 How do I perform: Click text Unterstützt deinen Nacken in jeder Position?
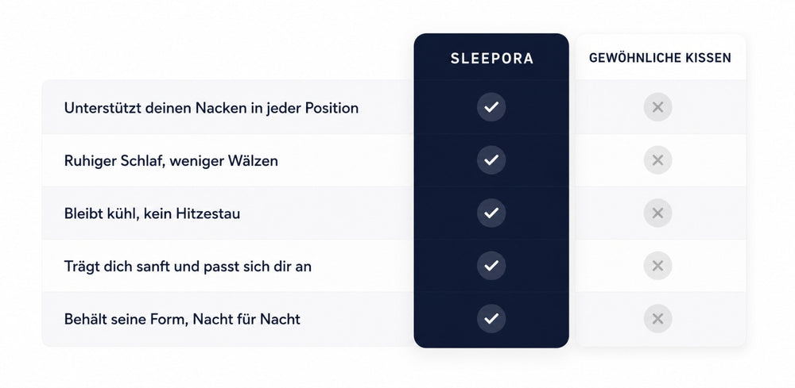[211, 108]
